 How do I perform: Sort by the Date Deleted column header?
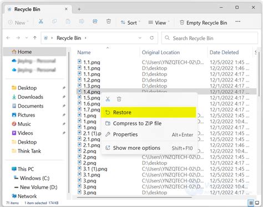point(224,52)
